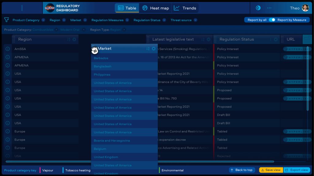Click the Export view button
The height and width of the screenshot is (176, 314).
click(297, 170)
